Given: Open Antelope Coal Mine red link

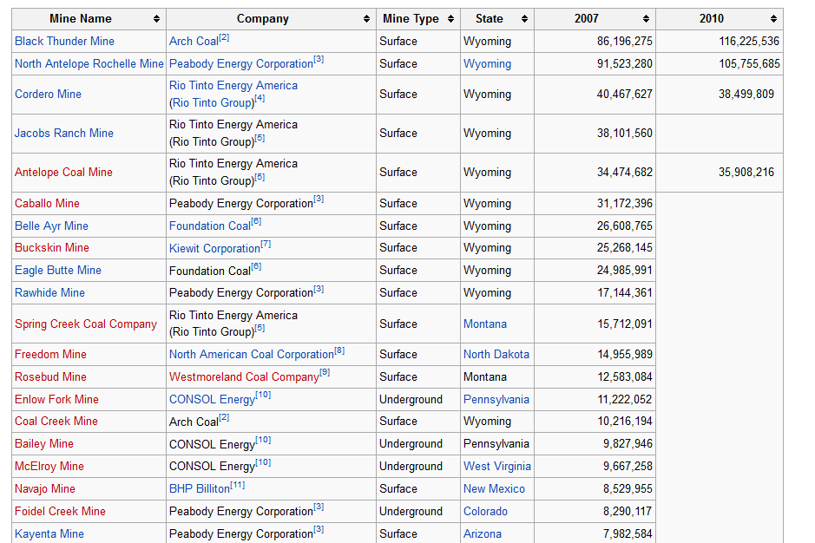Looking at the screenshot, I should (x=63, y=172).
